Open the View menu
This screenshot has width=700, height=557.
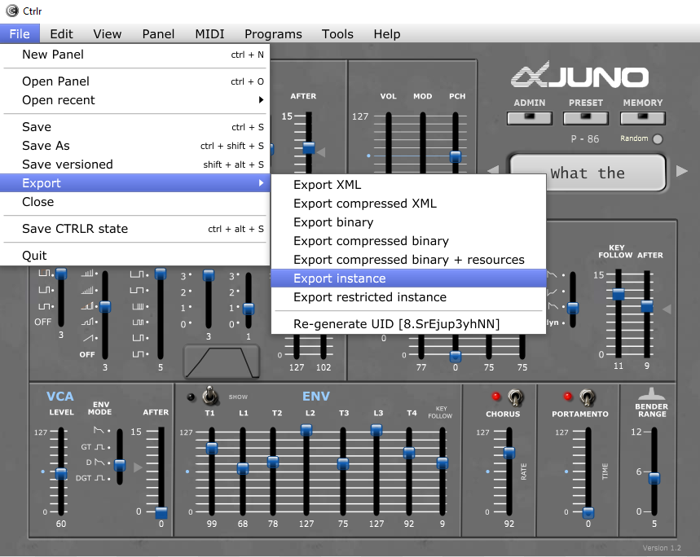(107, 34)
